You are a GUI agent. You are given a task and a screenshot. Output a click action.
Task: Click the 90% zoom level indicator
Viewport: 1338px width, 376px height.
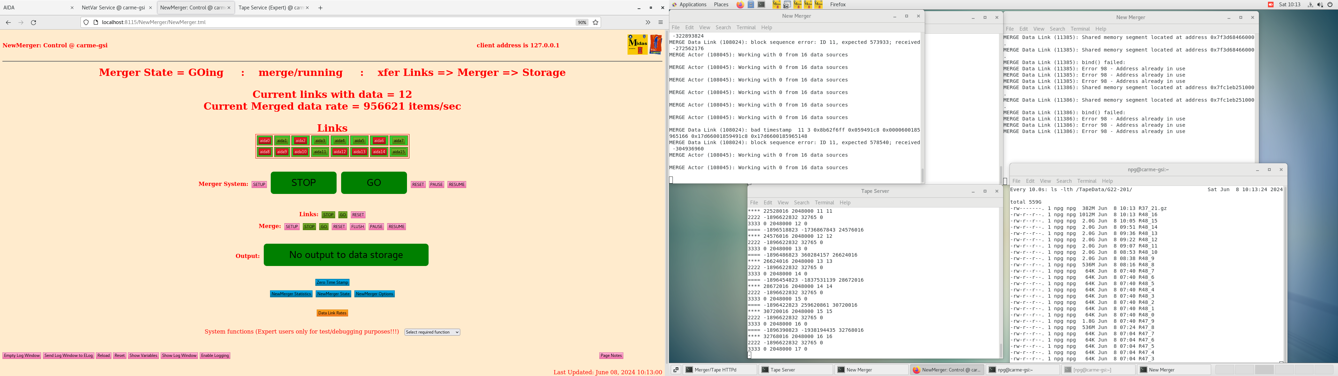coord(582,22)
